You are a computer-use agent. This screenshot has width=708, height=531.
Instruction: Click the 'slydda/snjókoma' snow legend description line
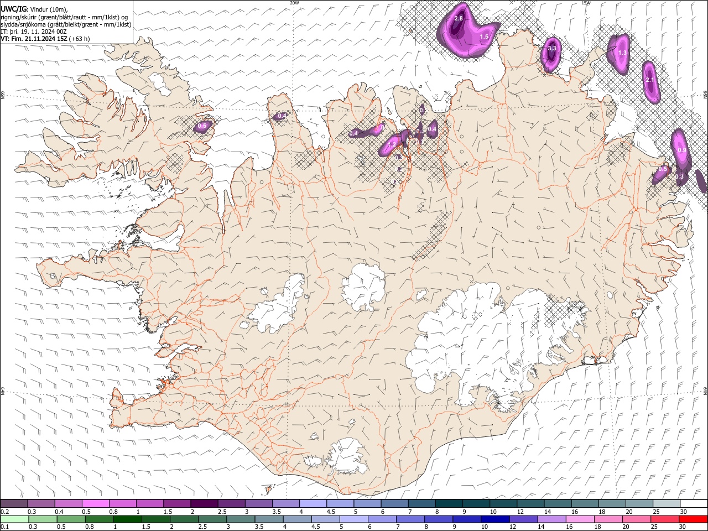(66, 24)
